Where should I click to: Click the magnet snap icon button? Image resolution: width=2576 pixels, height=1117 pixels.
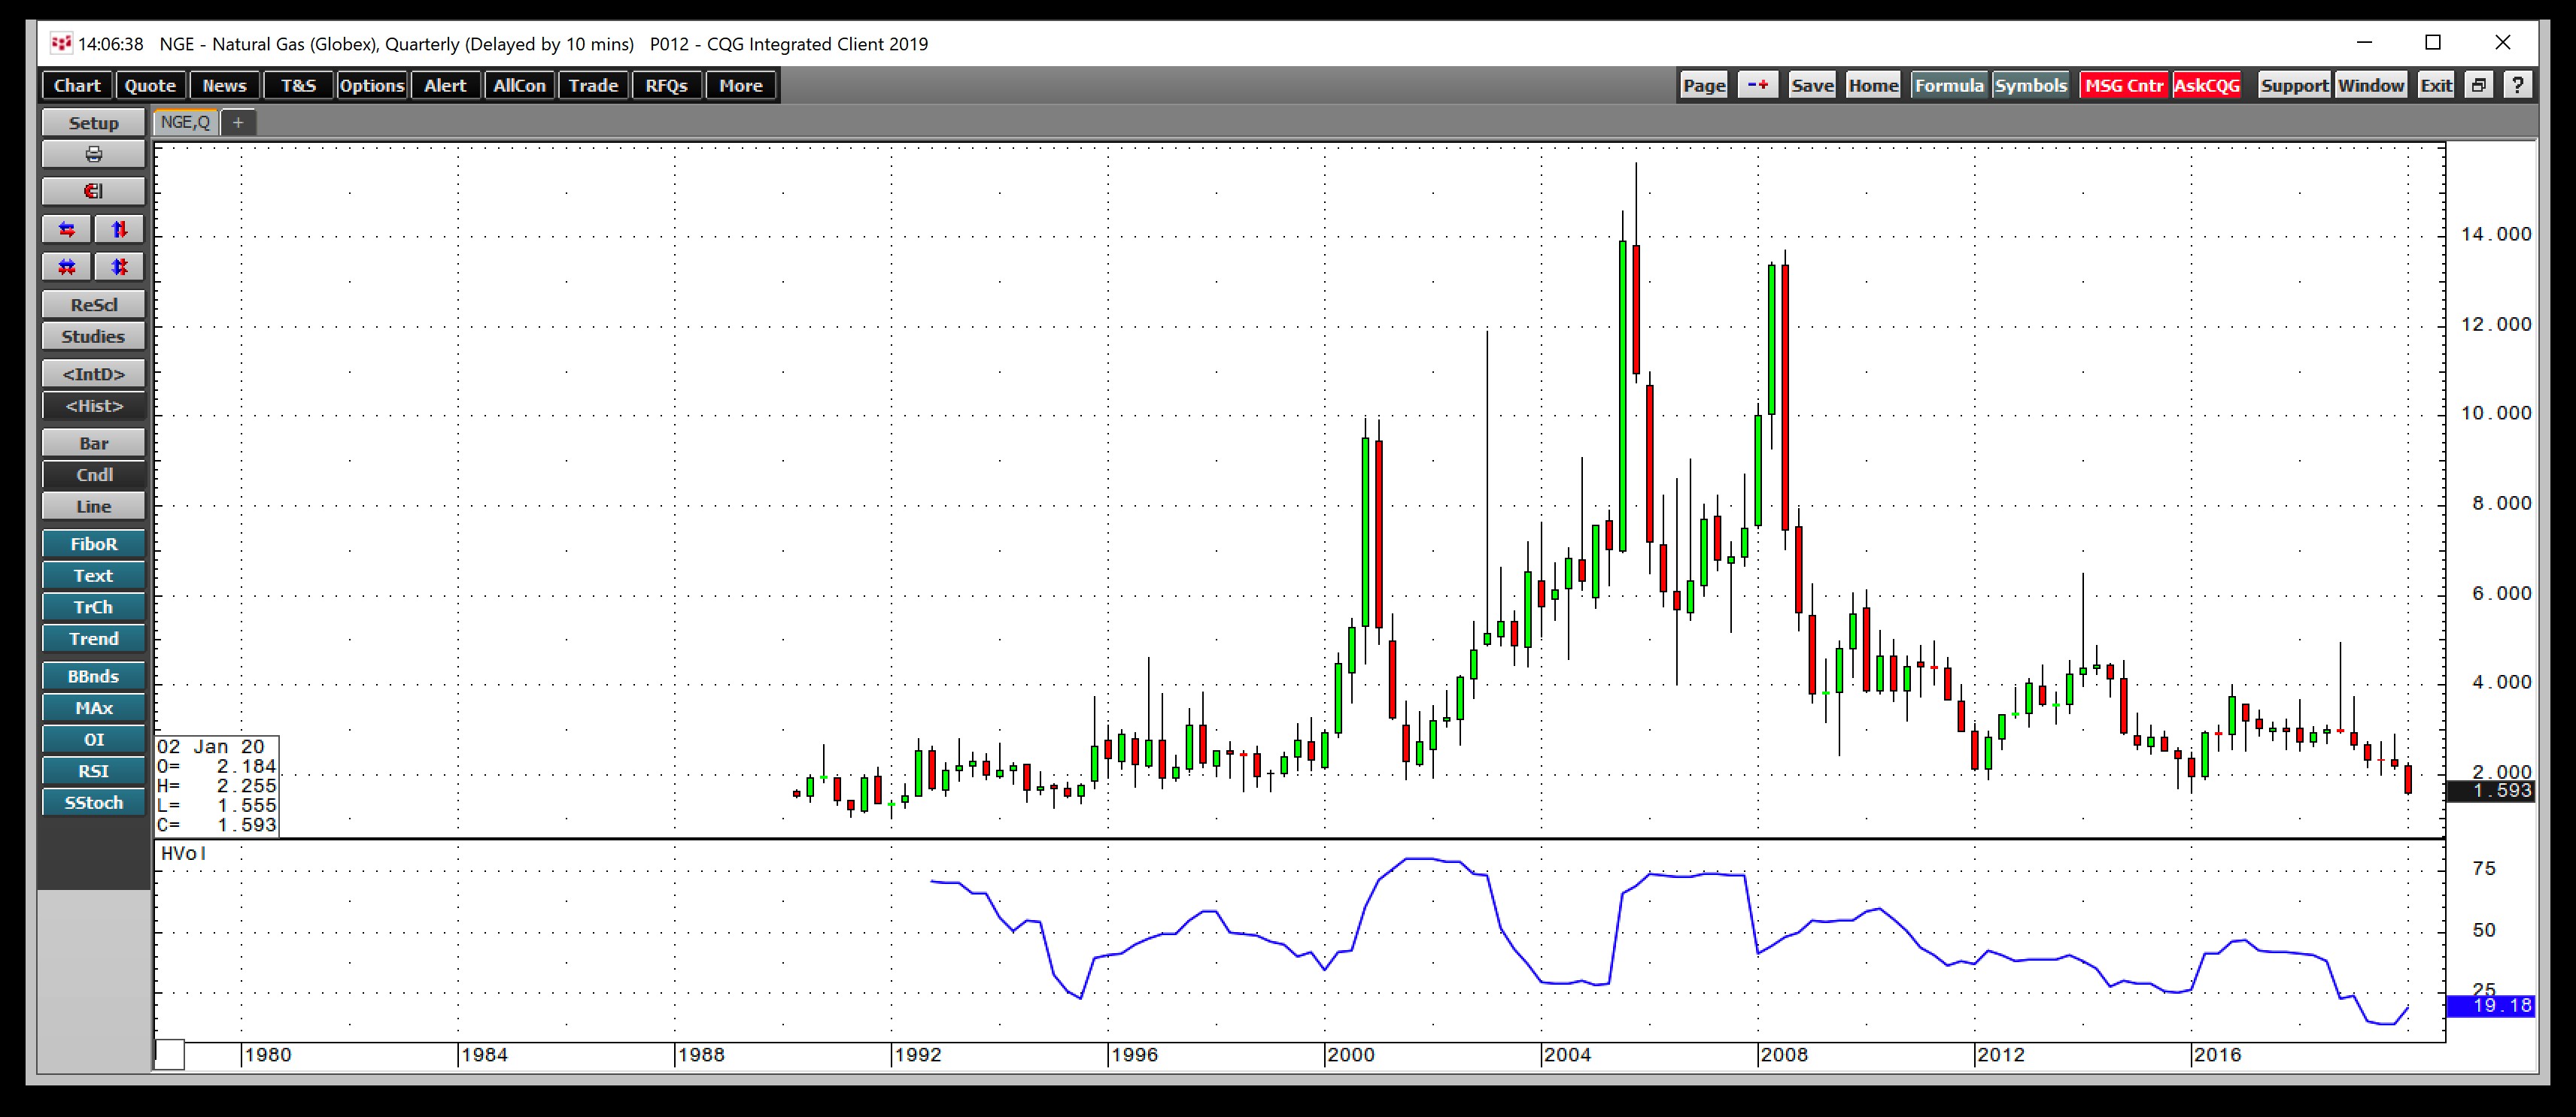click(93, 192)
